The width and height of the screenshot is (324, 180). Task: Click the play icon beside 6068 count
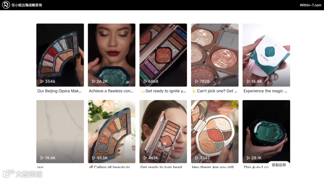[145, 81]
